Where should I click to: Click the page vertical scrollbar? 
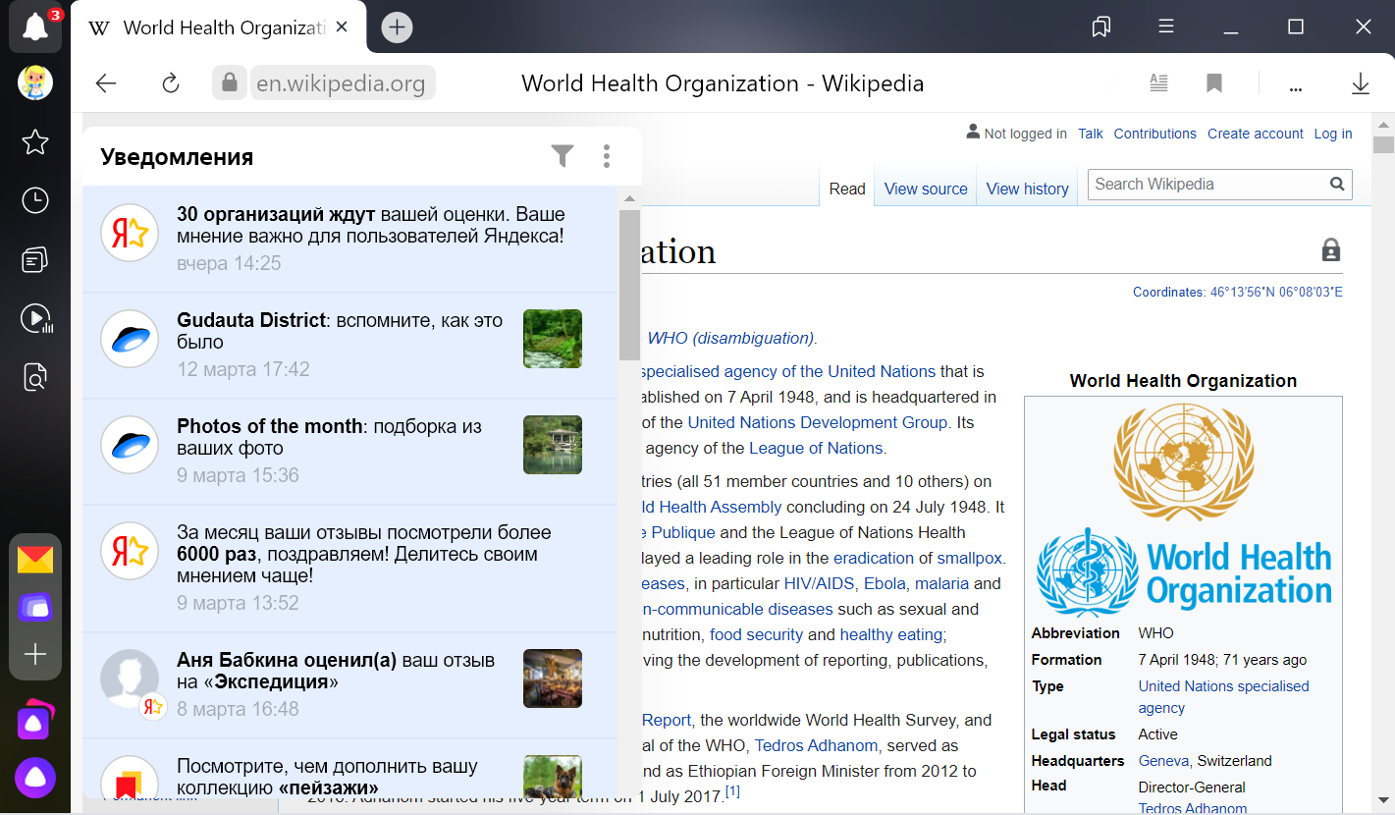(x=1384, y=145)
